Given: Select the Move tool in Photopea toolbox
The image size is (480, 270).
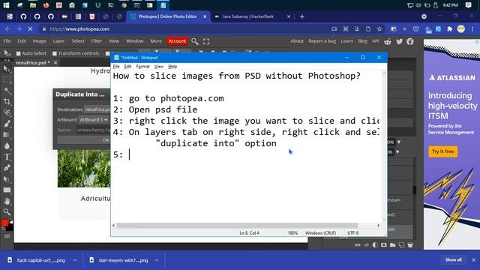Looking at the screenshot, I should [x=7, y=68].
